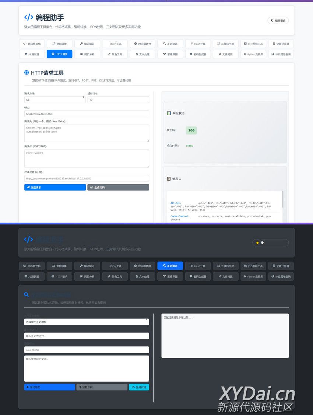Click the light panel's 取色工具 eyedropper icon
The width and height of the screenshot is (313, 415).
109,54
